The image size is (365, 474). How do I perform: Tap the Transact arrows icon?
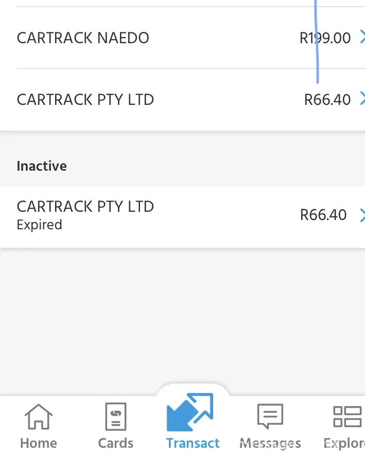coord(190,412)
